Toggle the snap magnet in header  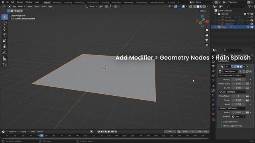[106, 7]
